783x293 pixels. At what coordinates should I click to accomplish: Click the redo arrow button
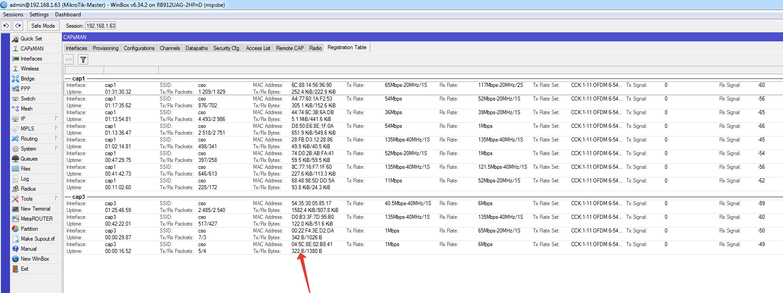[18, 25]
